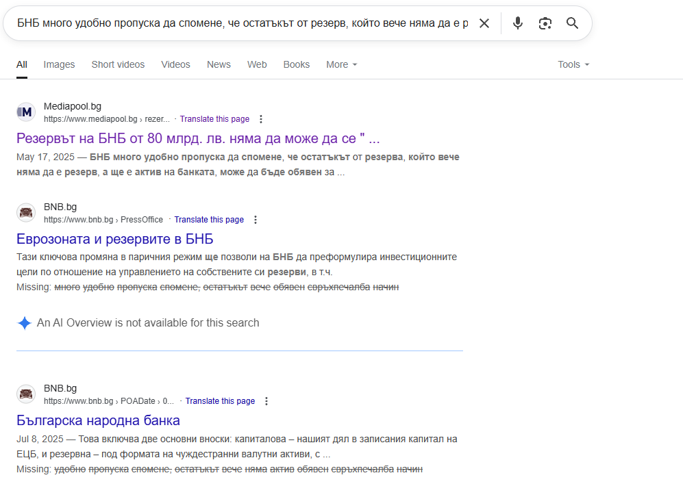Viewport: 683px width, 497px height.
Task: Switch to the Short videos tab
Action: tap(118, 64)
